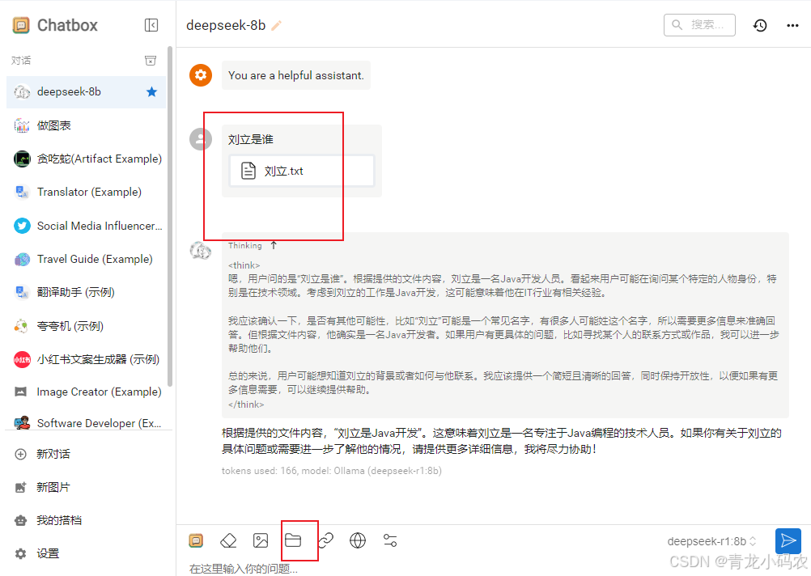Collapse the sidebar with the panel icon
The width and height of the screenshot is (811, 576).
point(151,25)
